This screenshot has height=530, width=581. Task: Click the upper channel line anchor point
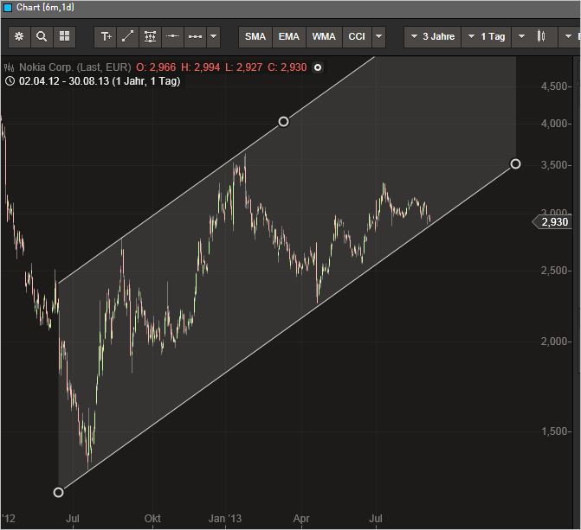click(x=283, y=122)
